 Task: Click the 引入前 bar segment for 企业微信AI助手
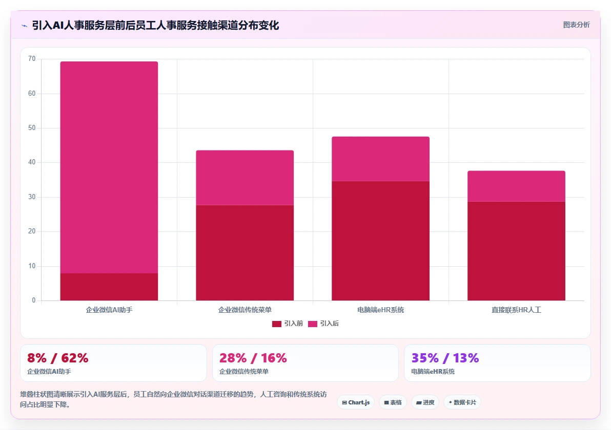tap(109, 287)
